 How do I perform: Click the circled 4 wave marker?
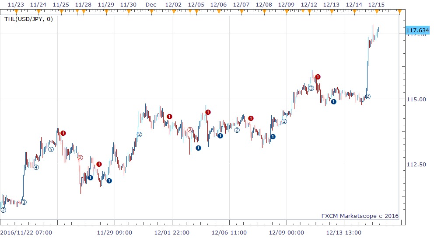point(36,167)
